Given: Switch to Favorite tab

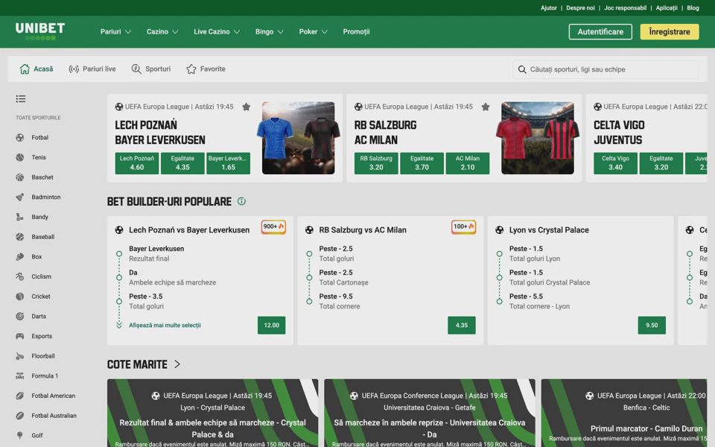Looking at the screenshot, I should coord(206,69).
